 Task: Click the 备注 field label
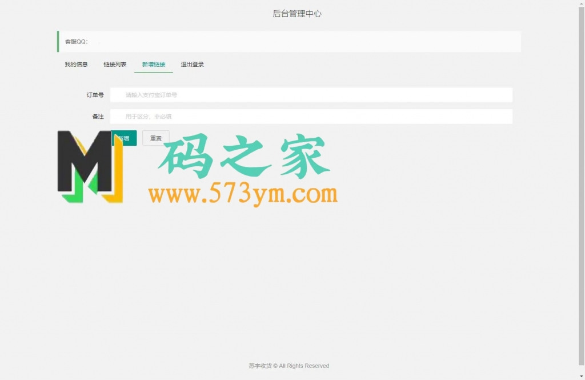98,117
